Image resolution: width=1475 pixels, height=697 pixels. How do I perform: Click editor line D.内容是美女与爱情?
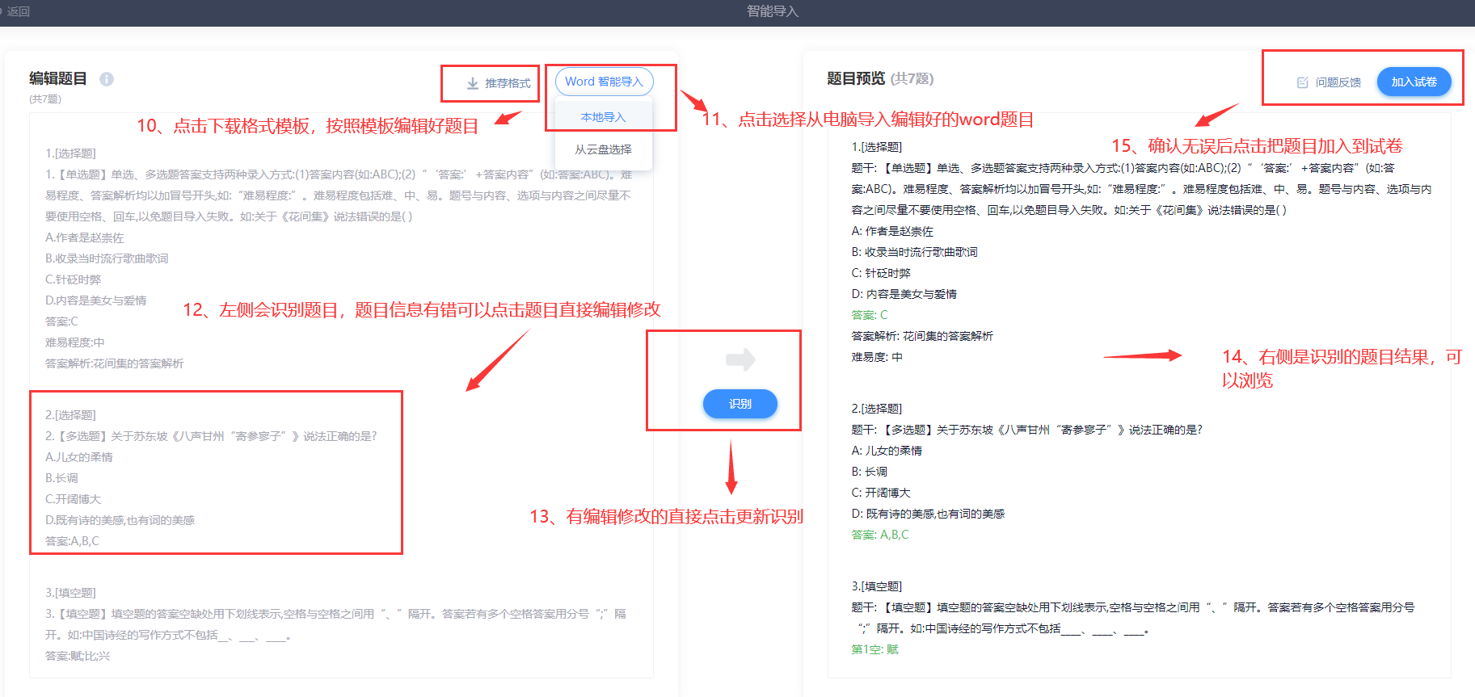click(96, 300)
